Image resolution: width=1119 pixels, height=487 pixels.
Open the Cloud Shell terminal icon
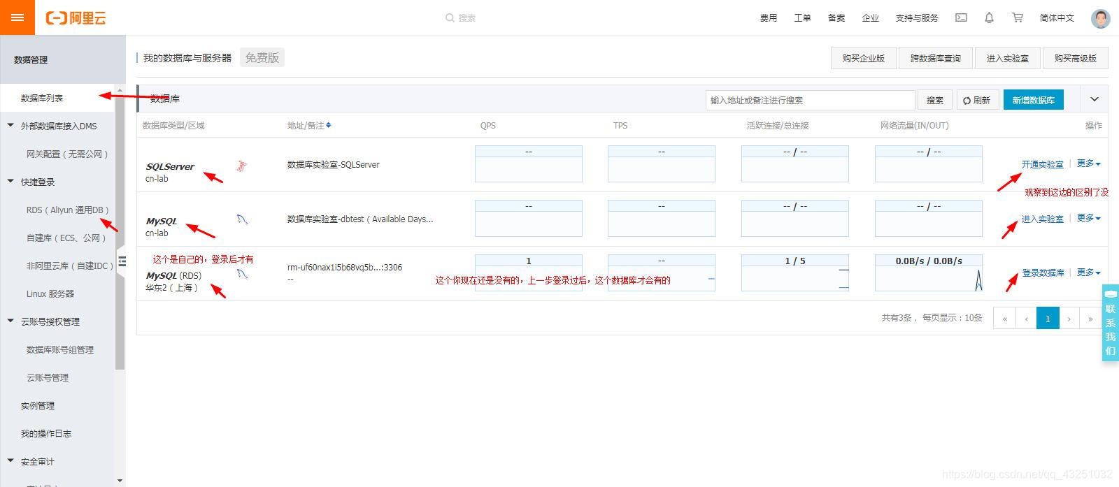(962, 18)
